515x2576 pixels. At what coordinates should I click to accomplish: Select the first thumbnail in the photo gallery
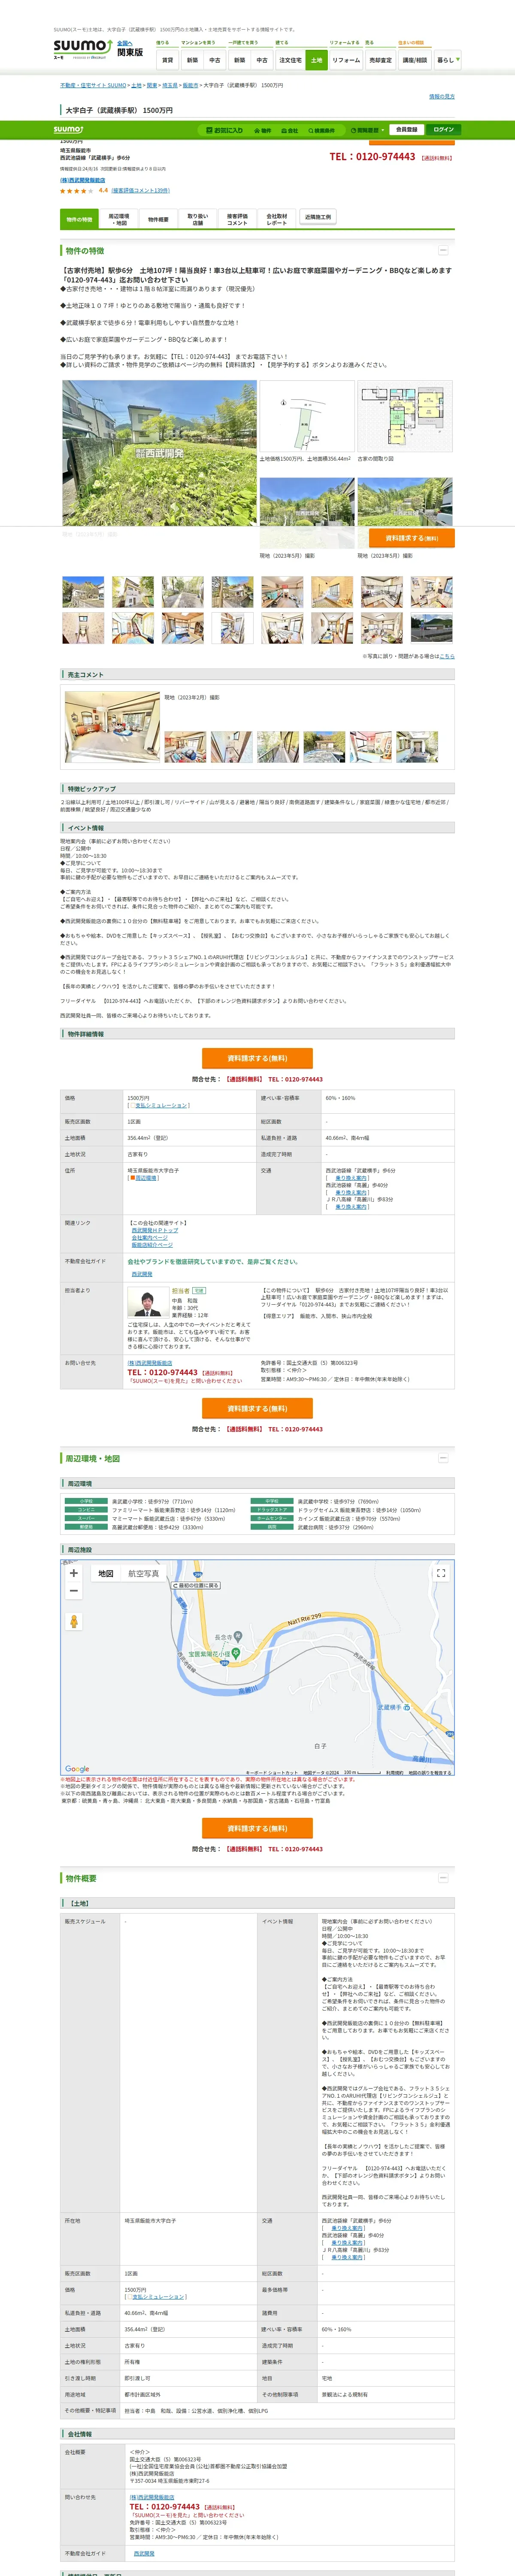[x=83, y=592]
